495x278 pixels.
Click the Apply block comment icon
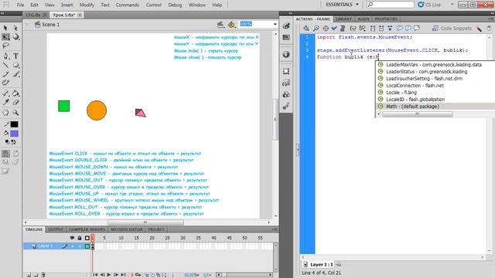(x=400, y=29)
